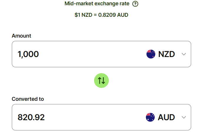Click the 1,000 value in Amount field
The width and height of the screenshot is (200, 134).
pos(28,54)
